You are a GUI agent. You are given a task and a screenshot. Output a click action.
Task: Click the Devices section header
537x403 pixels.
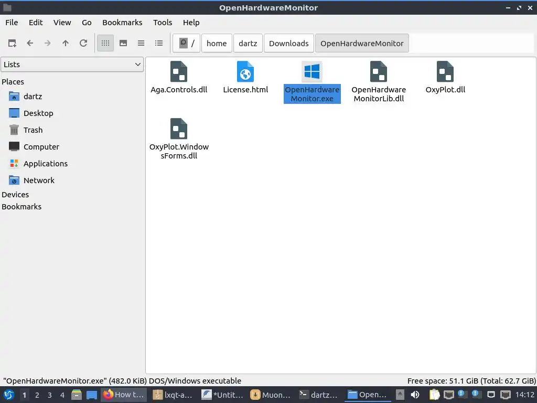[x=15, y=195]
